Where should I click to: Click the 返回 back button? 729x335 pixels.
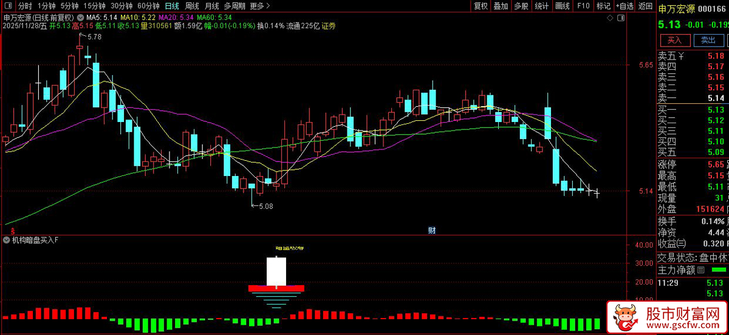coord(645,6)
